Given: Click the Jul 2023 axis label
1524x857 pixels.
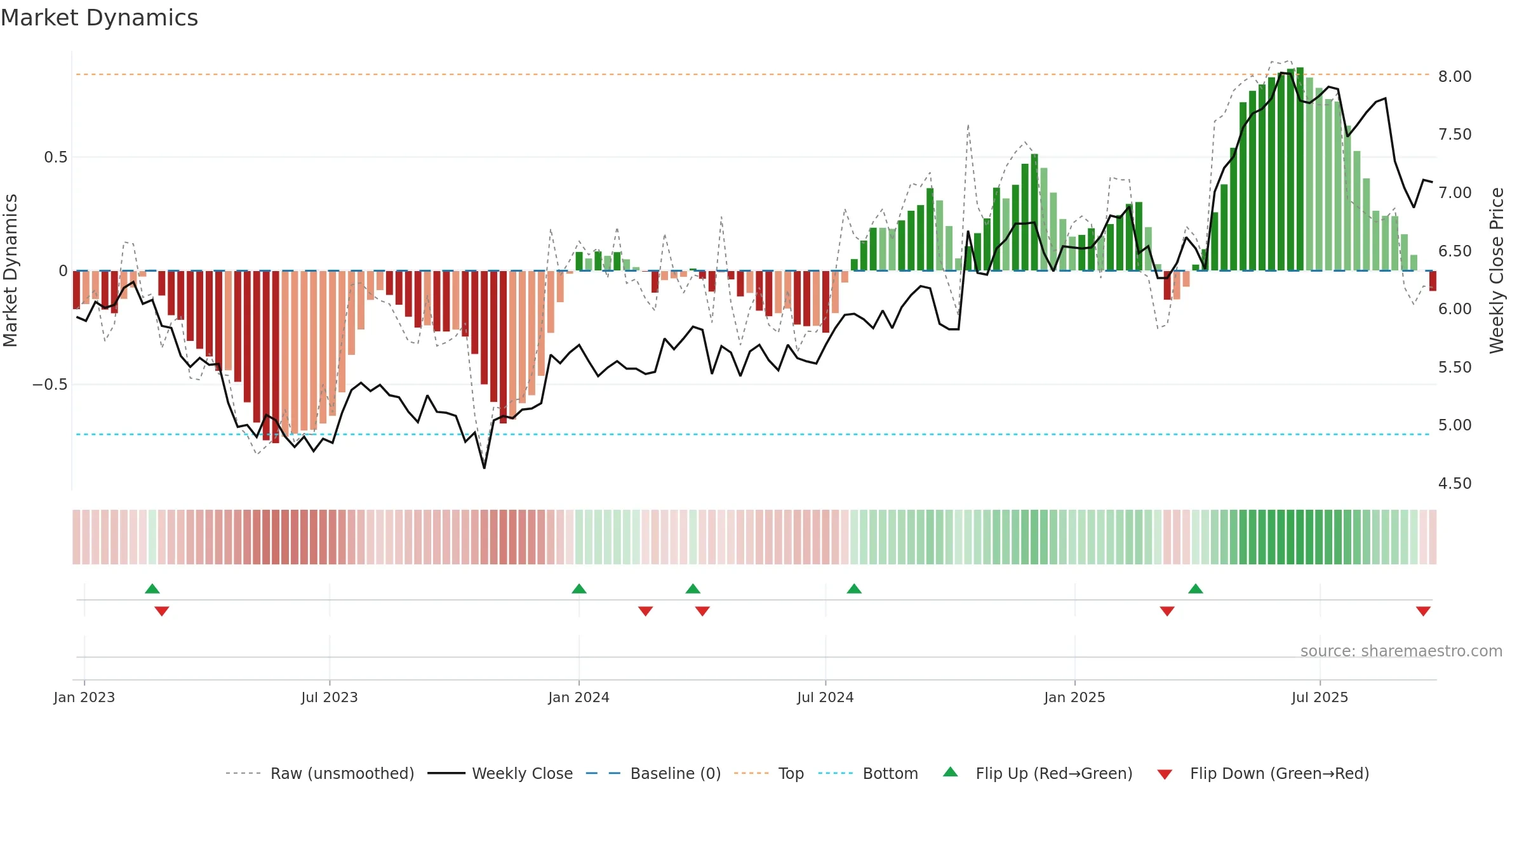Looking at the screenshot, I should (330, 697).
